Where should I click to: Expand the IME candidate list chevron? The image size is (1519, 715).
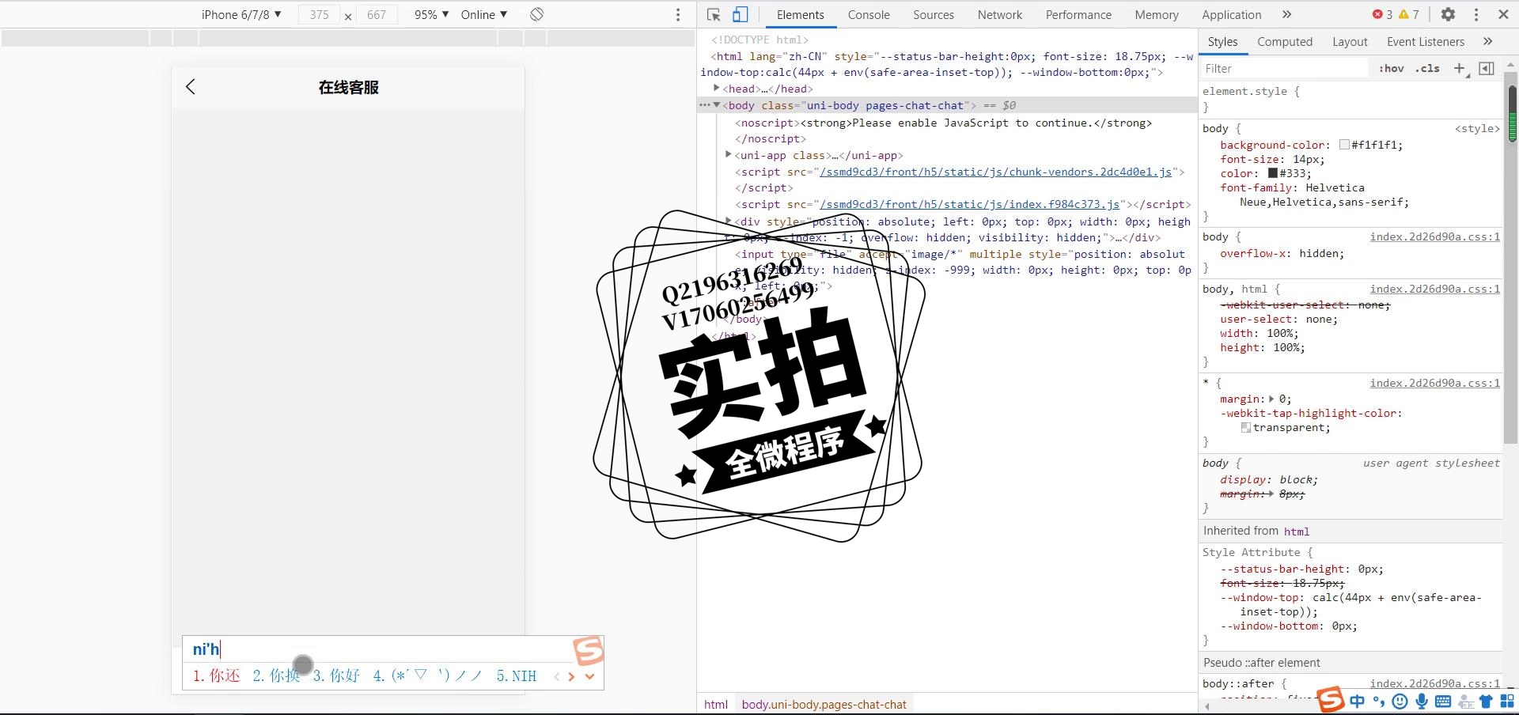pyautogui.click(x=589, y=676)
